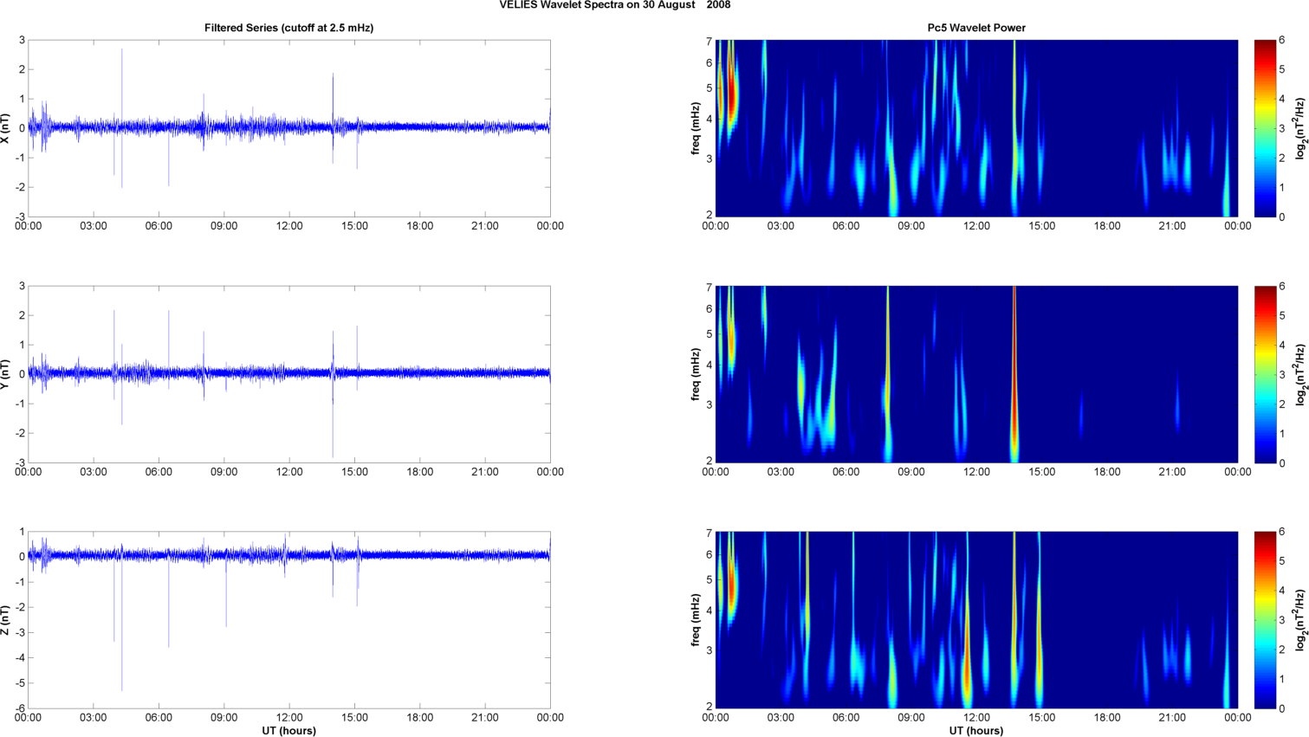This screenshot has height=737, width=1309.
Task: Click middle colorbar 'log2(nT²/Hz)' label
Action: [x=1299, y=374]
